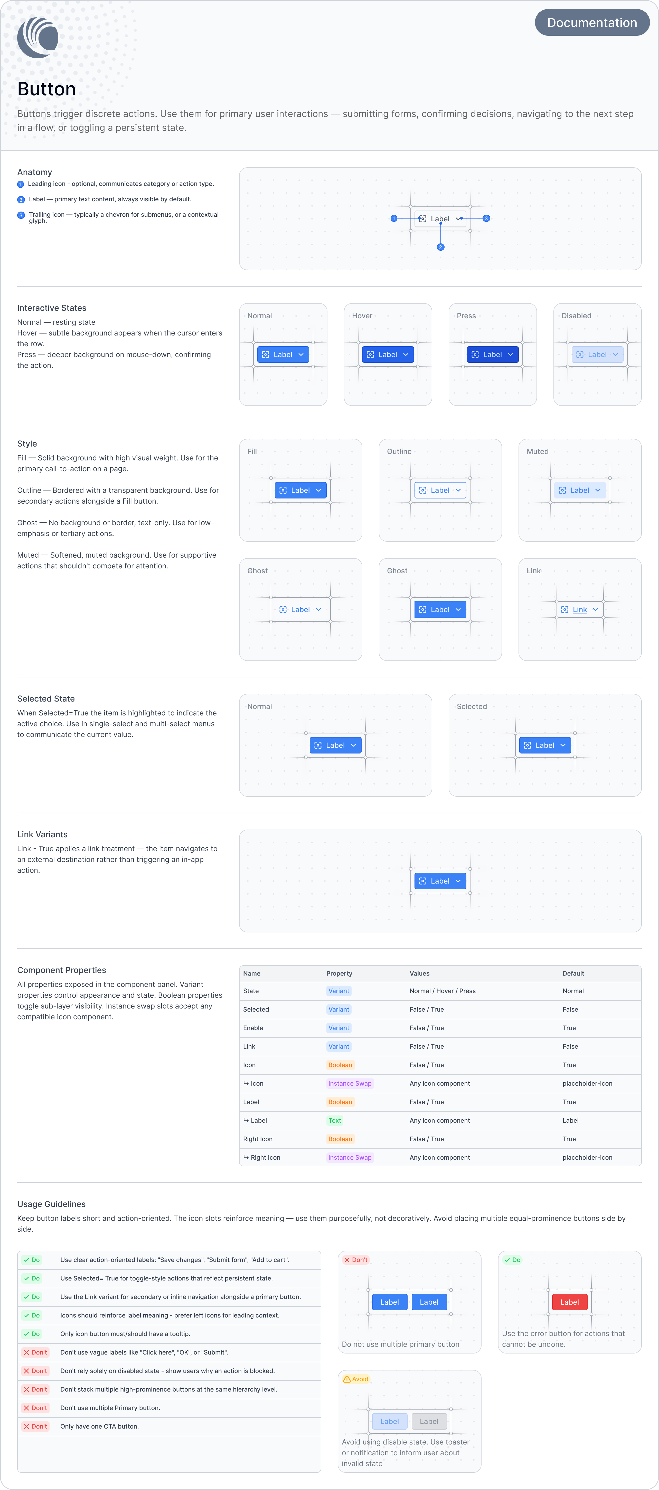The image size is (659, 1490).
Task: Click anatomy marker 1 beside the leading icon
Action: coord(394,219)
